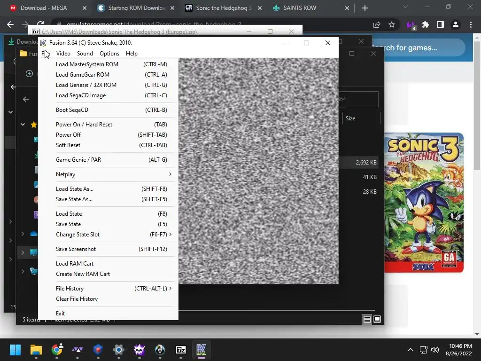Open Google Chrome from taskbar

pos(57,350)
